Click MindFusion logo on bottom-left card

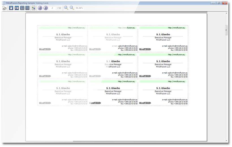click(x=45, y=103)
